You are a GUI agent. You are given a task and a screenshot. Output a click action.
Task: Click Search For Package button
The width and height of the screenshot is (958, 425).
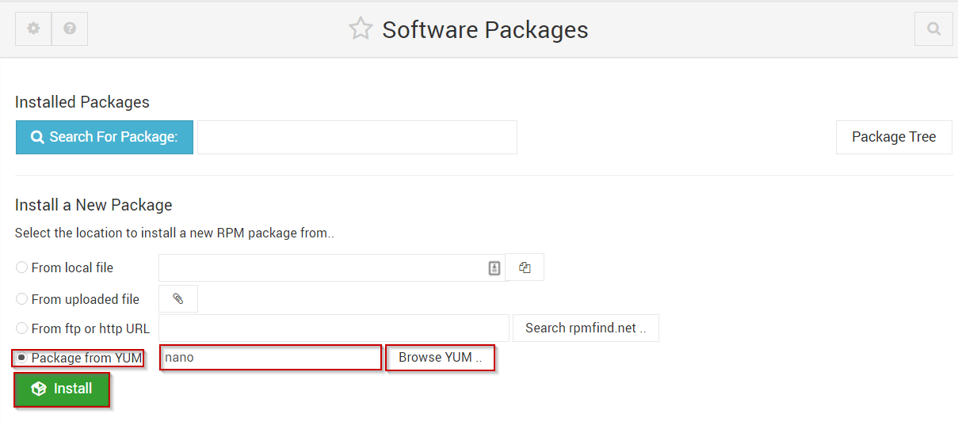[105, 137]
